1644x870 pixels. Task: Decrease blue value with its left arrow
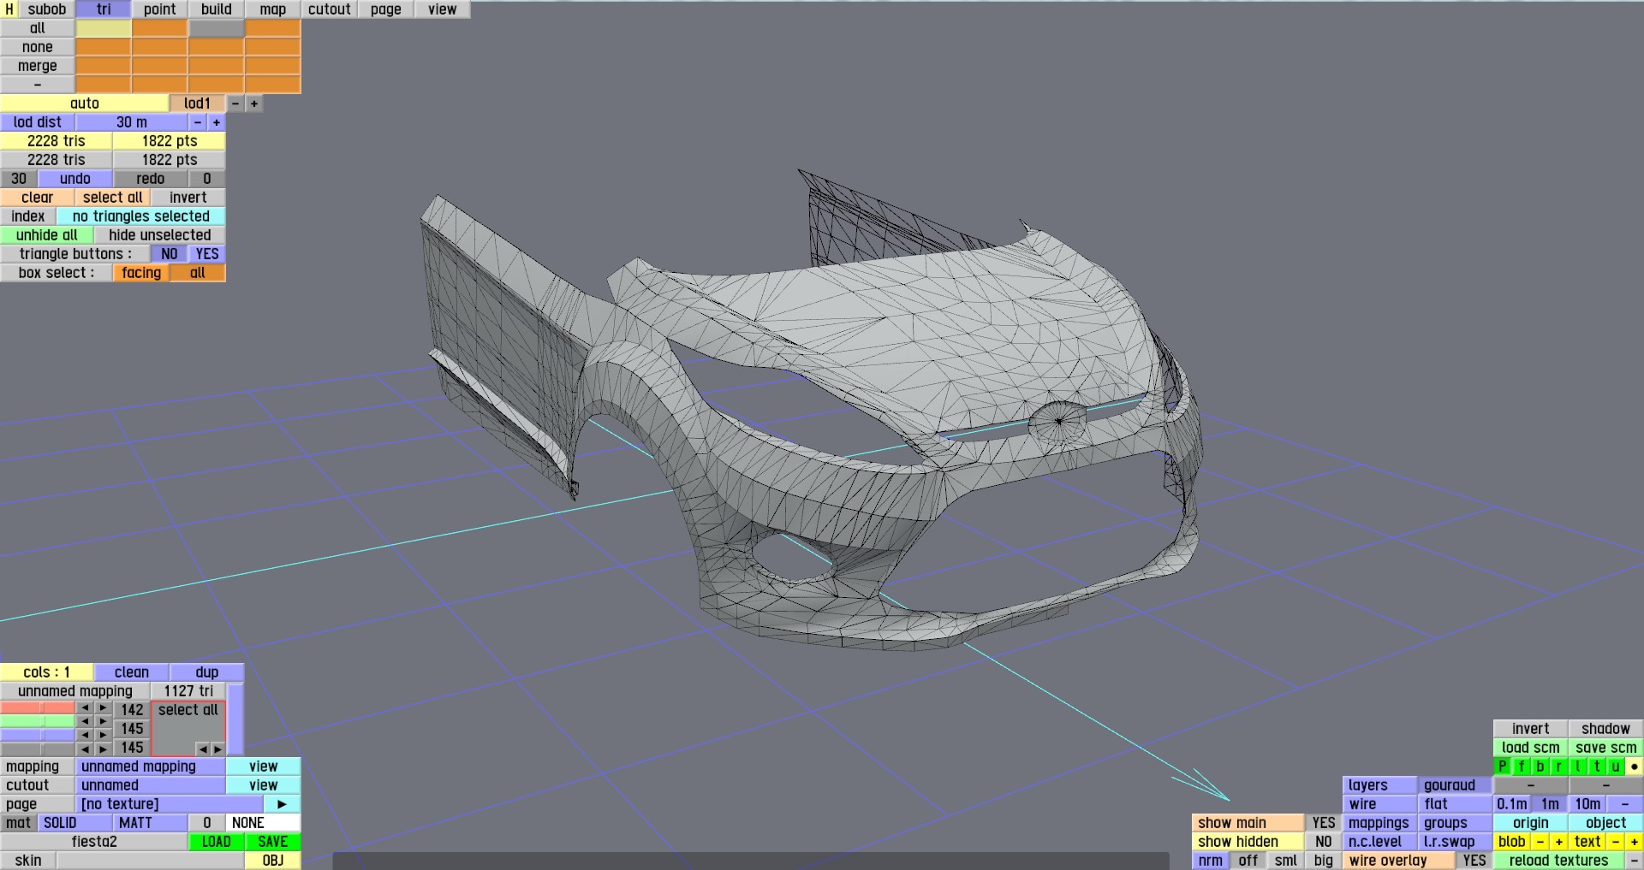pos(85,736)
